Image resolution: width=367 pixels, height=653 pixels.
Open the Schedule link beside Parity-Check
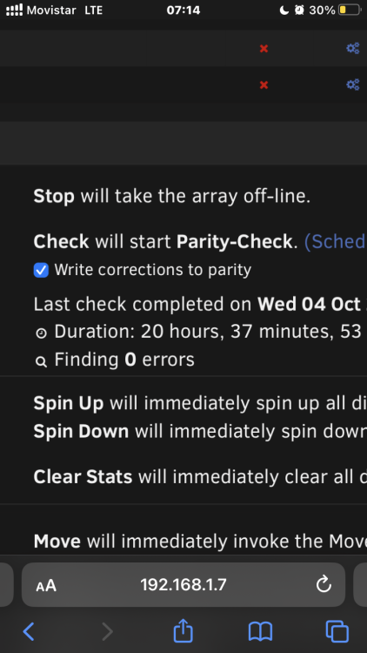(x=336, y=241)
